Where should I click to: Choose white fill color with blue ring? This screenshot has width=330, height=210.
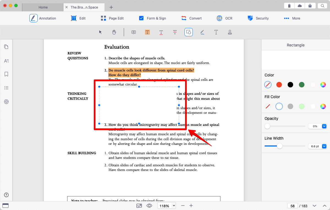279,106
